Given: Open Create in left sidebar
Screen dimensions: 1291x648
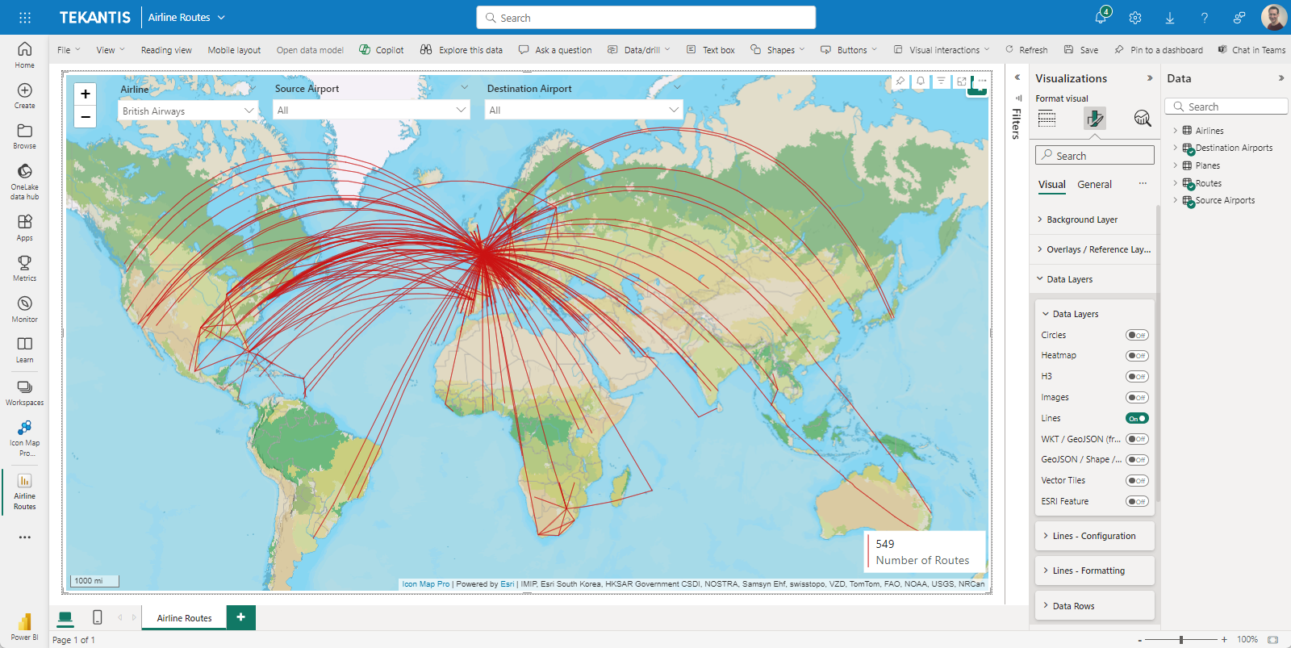Looking at the screenshot, I should tap(24, 95).
